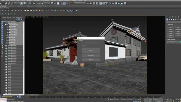This screenshot has width=181, height=102.
Task: Toggle Select and Manipulate tool
Action: point(55,3)
